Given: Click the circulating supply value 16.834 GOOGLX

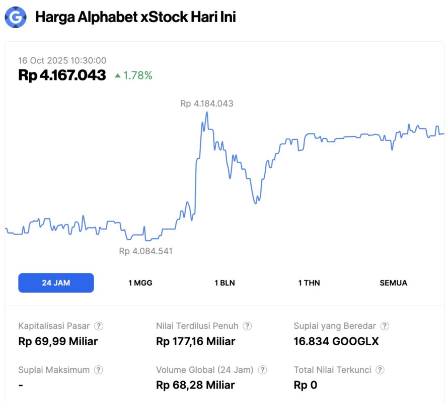Looking at the screenshot, I should (336, 342).
